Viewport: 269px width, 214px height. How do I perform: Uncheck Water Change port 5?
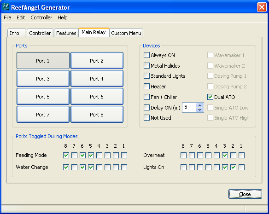[91, 168]
